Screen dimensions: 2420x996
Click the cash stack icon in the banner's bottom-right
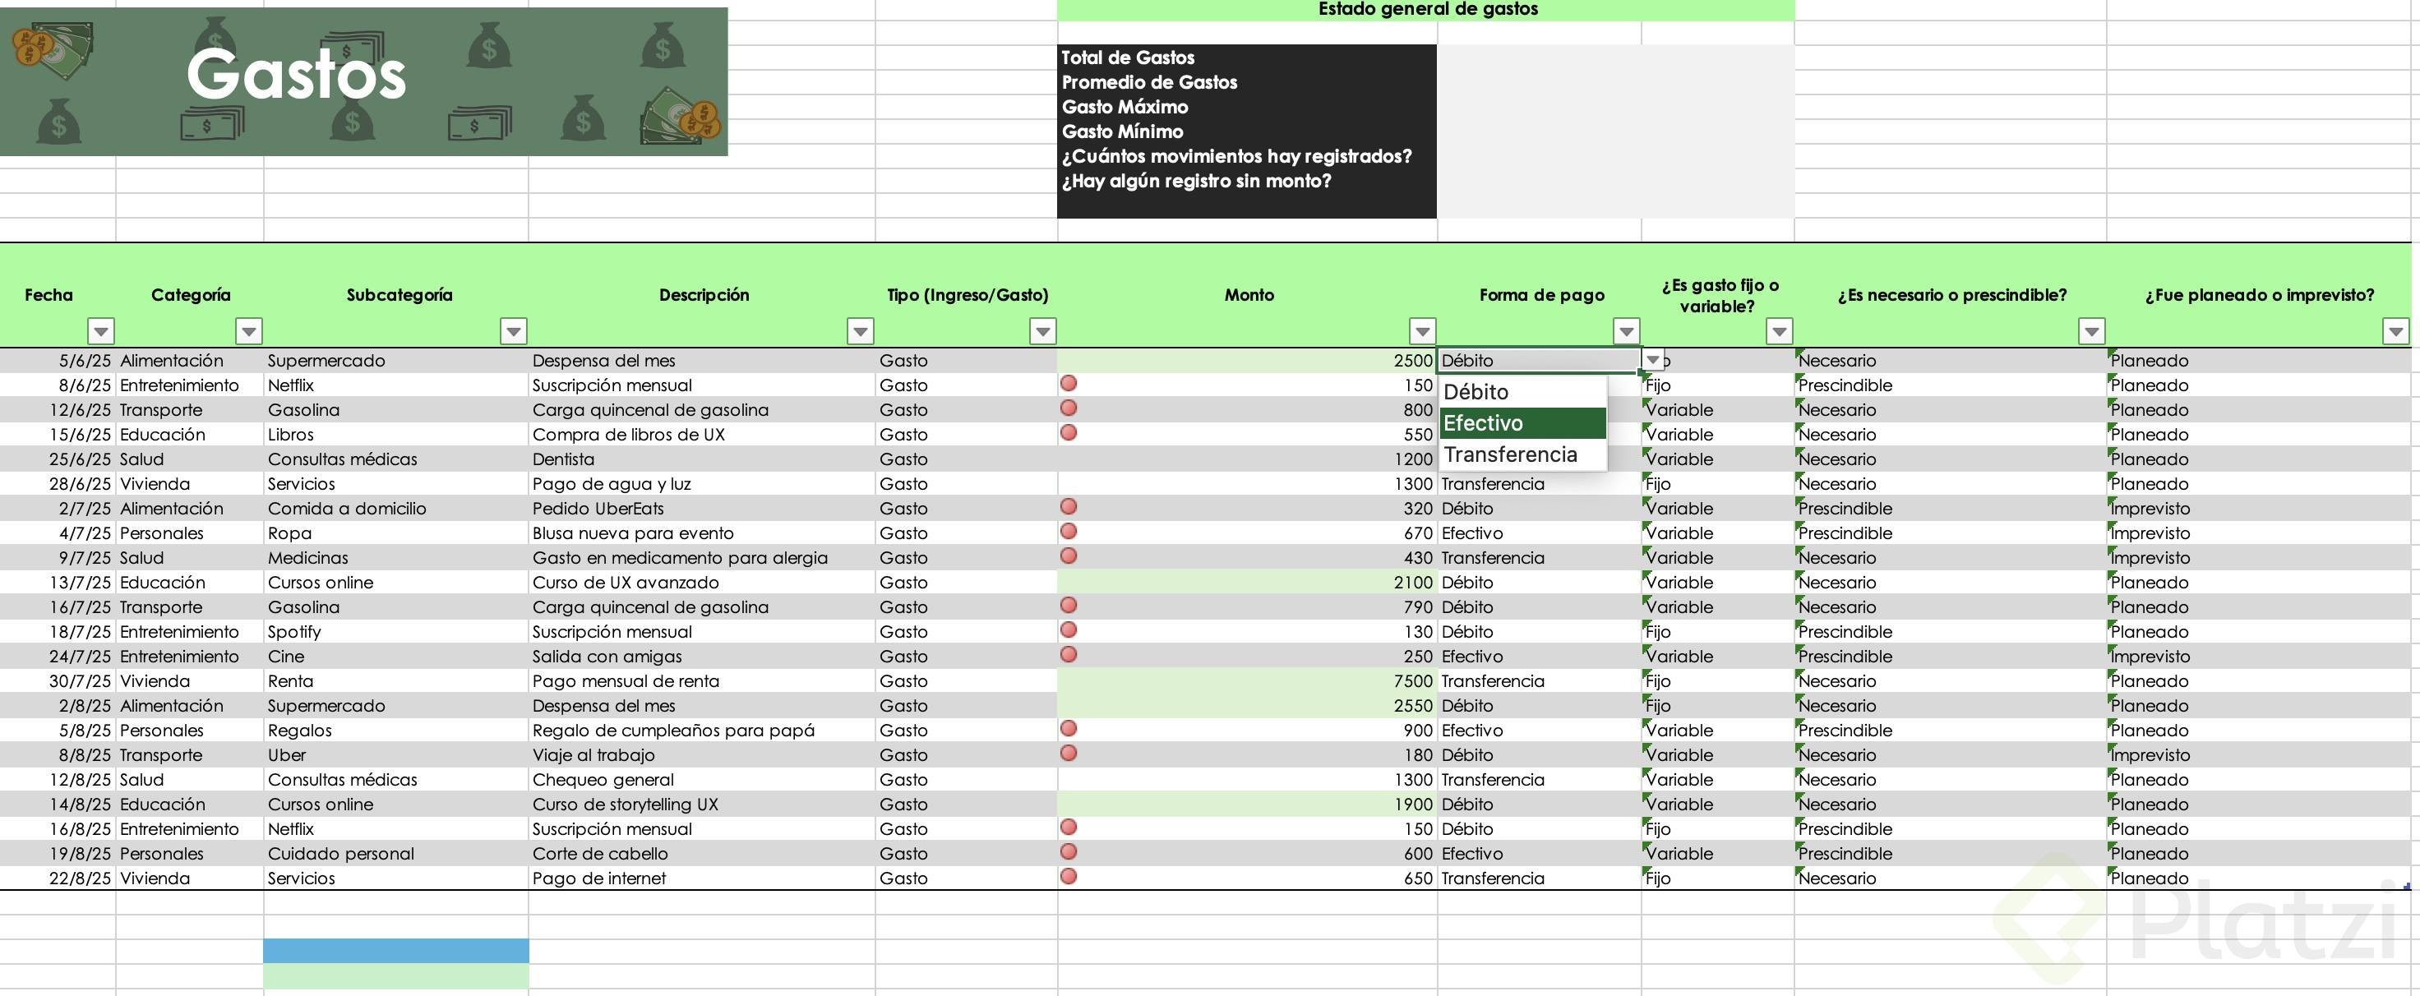tap(679, 118)
